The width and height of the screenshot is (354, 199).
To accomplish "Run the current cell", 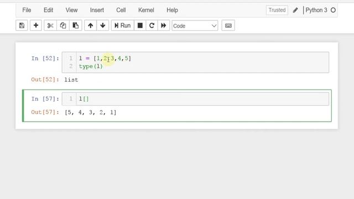I will click(123, 25).
